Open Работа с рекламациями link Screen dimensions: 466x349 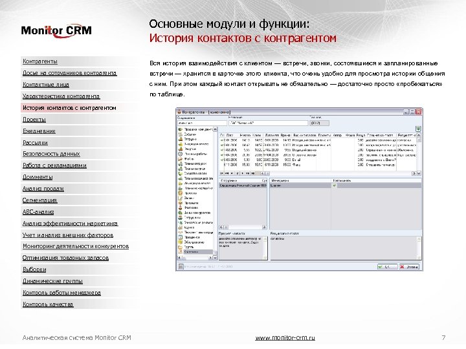[54, 165]
